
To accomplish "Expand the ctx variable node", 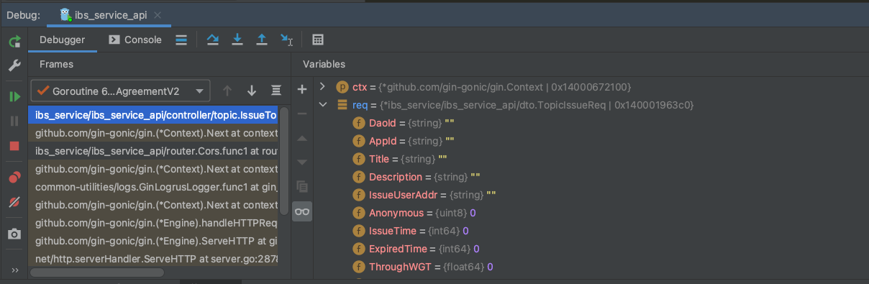I will click(x=322, y=87).
